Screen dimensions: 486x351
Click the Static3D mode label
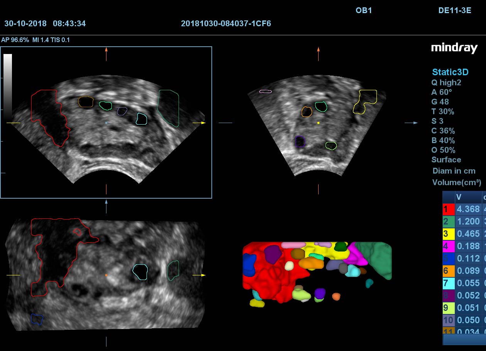[450, 72]
